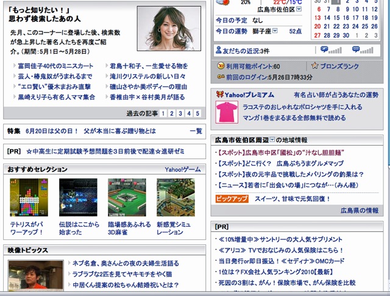
Task: Click the bronze rank star icon
Action: point(314,66)
